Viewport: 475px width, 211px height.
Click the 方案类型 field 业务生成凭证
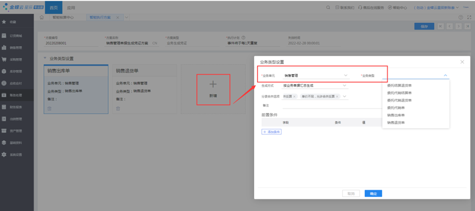tap(192, 43)
